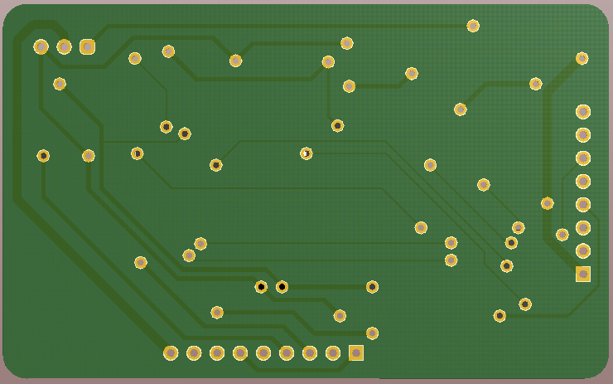Click the square pad of the right vertical header

tap(583, 274)
